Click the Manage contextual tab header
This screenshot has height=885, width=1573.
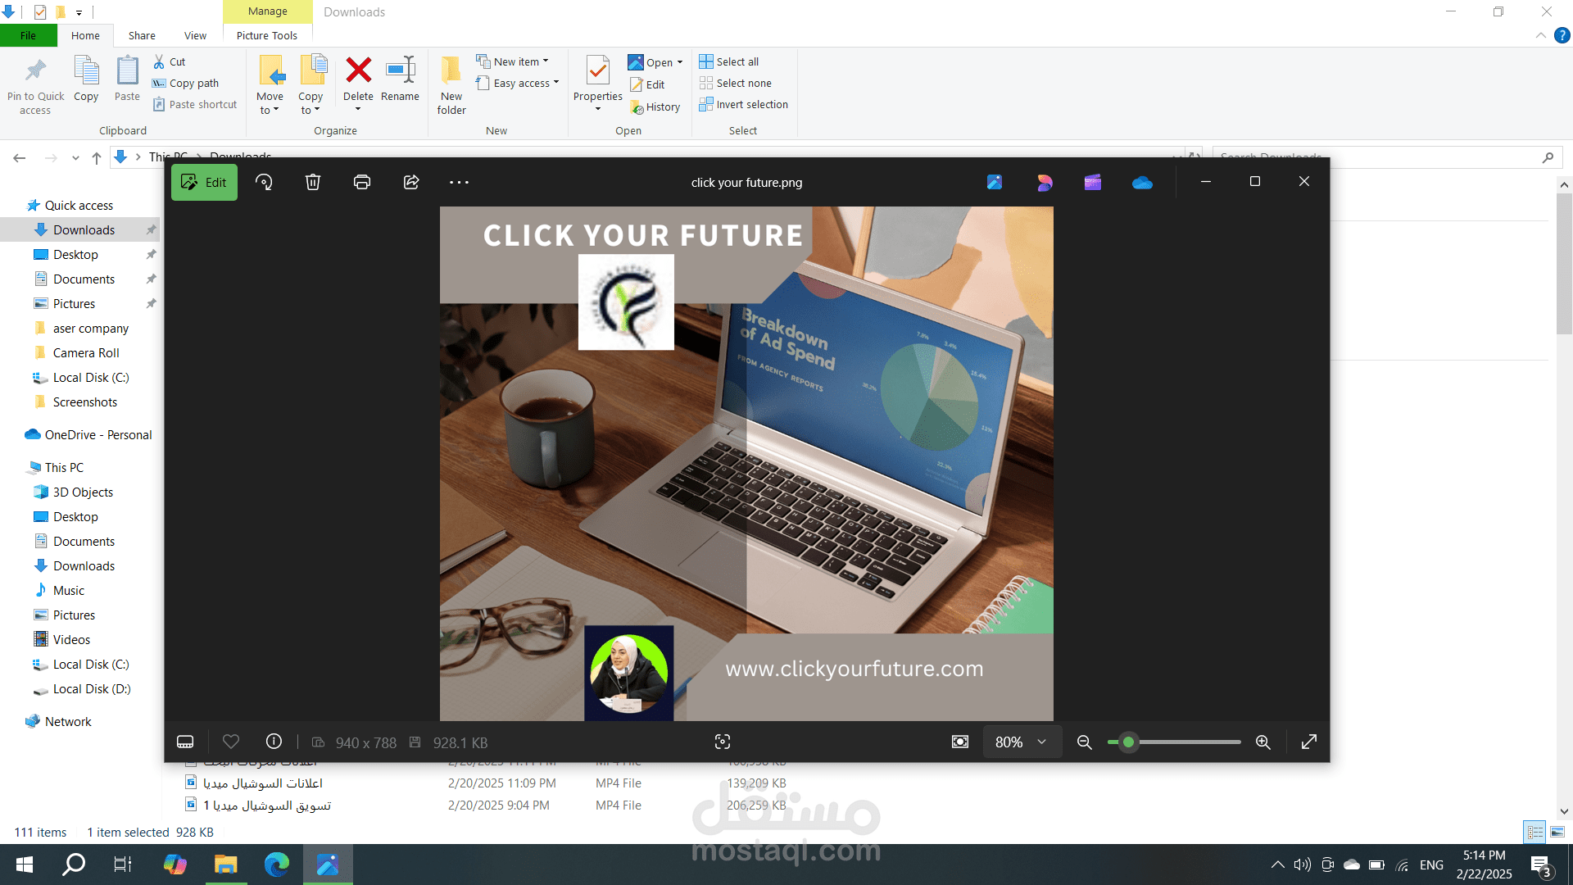click(x=268, y=11)
